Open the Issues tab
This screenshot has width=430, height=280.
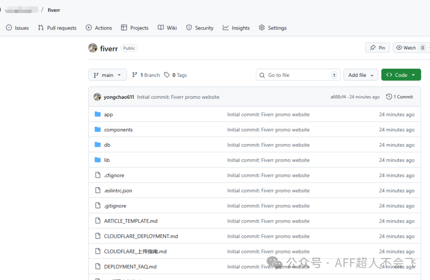[17, 28]
